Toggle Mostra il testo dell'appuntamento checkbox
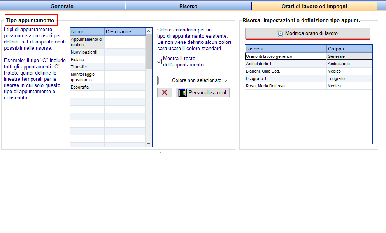The image size is (386, 233). coord(159,61)
